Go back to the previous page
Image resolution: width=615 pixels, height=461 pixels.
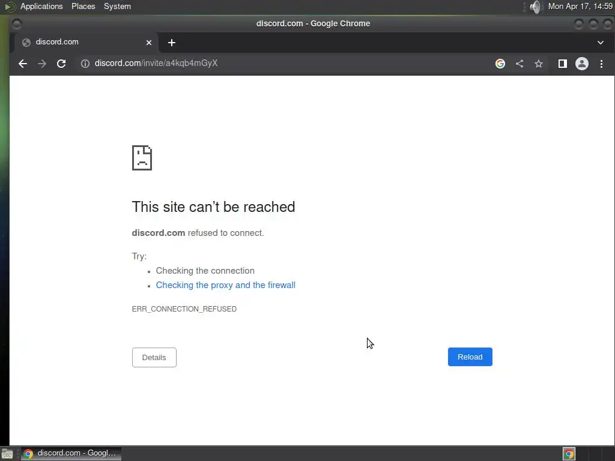coord(23,64)
